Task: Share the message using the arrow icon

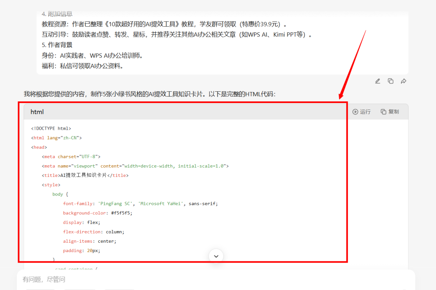Action: (403, 81)
